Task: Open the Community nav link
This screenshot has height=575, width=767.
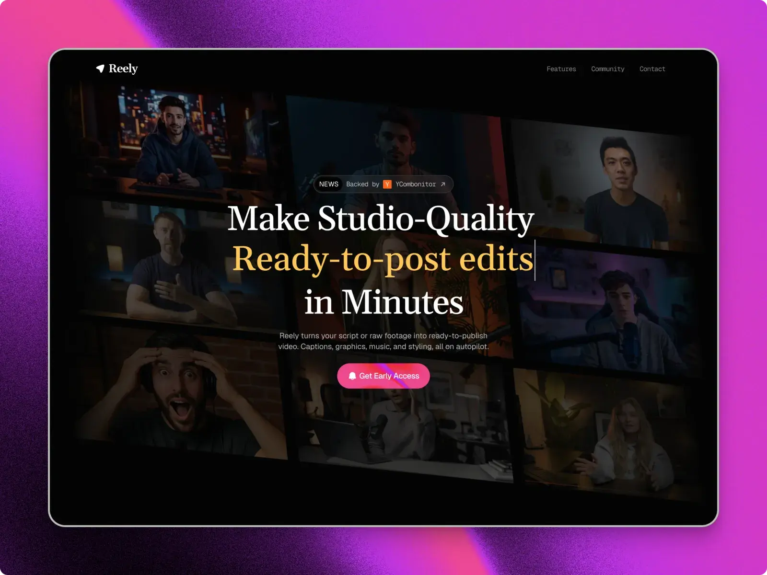Action: tap(608, 69)
